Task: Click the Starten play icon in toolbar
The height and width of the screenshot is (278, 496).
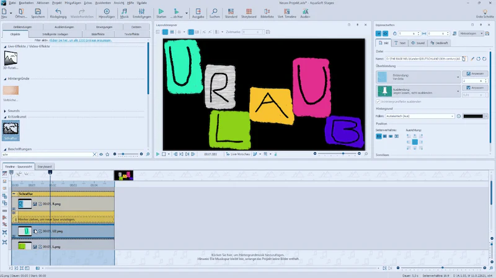Action: (161, 12)
